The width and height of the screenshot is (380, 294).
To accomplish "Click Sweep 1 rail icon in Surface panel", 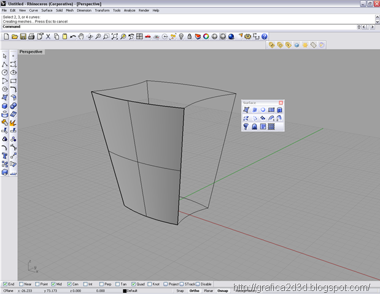I will [271, 118].
